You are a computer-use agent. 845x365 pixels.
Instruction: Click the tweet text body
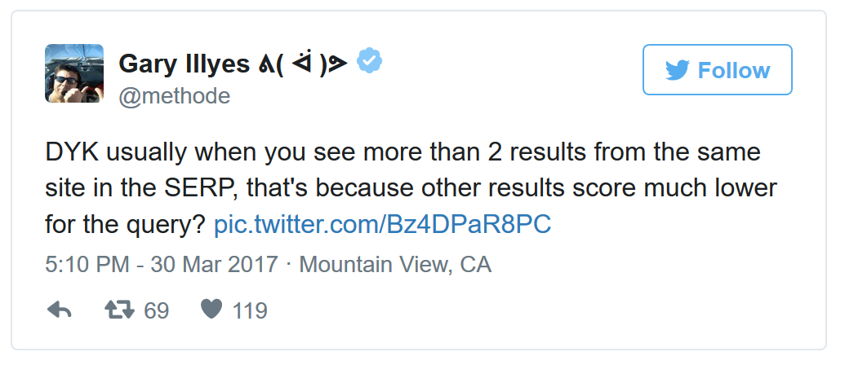click(408, 189)
